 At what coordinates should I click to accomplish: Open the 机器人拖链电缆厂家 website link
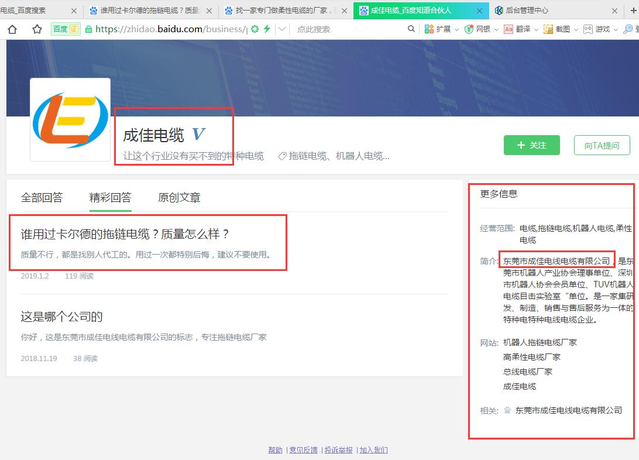(x=540, y=342)
